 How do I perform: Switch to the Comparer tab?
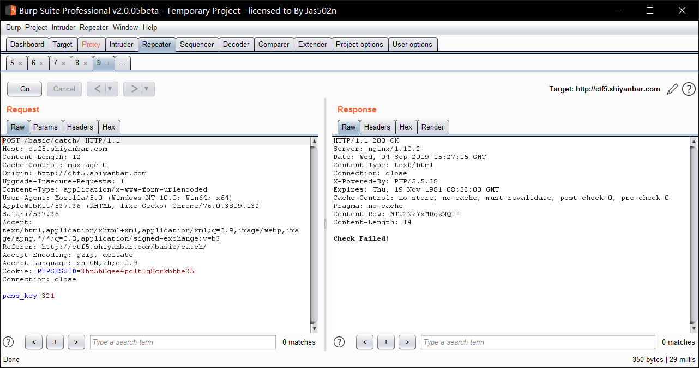click(274, 45)
